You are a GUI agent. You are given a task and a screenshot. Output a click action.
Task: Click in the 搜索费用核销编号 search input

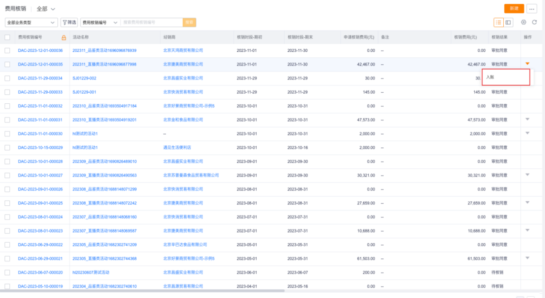152,23
